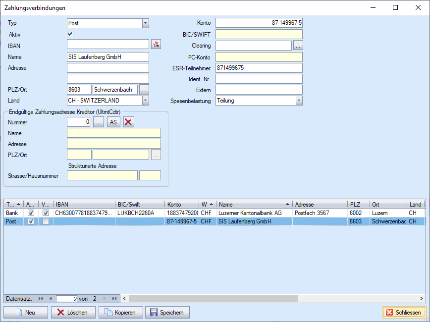
Task: Click the red X to clear creditor number
Action: click(x=129, y=122)
